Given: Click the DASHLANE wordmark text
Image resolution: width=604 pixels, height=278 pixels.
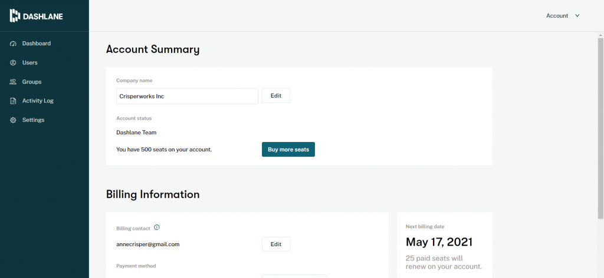Looking at the screenshot, I should coord(42,16).
